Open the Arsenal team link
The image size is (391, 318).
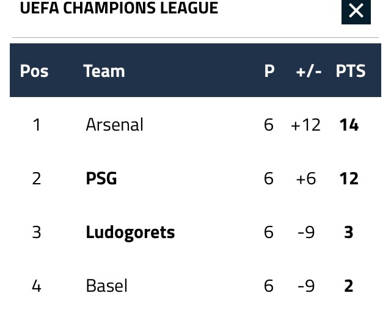tap(114, 125)
